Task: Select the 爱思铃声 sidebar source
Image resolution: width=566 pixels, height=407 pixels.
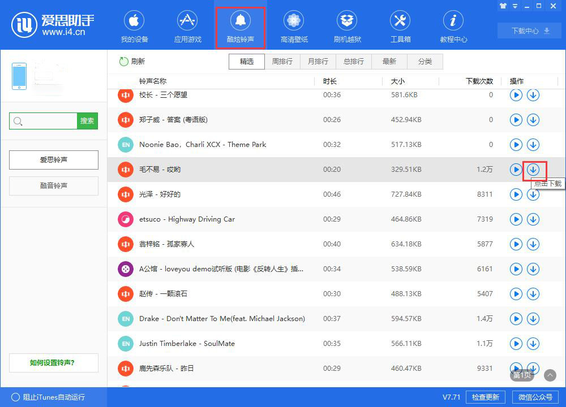Action: pyautogui.click(x=53, y=160)
